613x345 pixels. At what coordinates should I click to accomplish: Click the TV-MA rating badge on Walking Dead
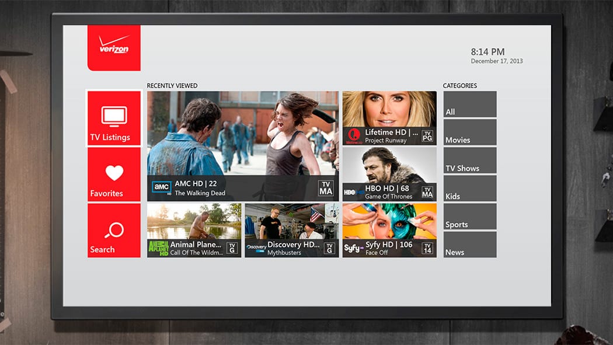(326, 188)
